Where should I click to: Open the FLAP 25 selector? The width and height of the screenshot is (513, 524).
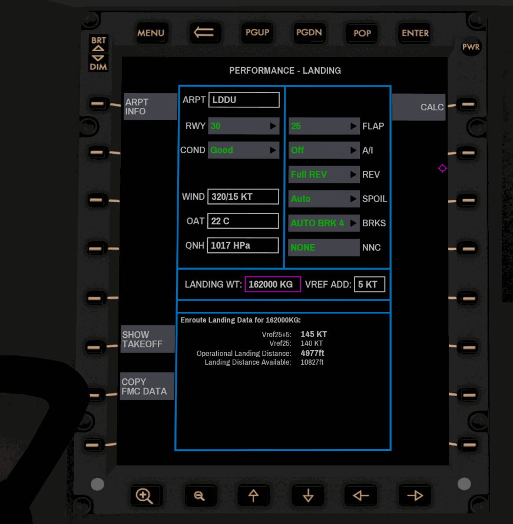pos(323,126)
